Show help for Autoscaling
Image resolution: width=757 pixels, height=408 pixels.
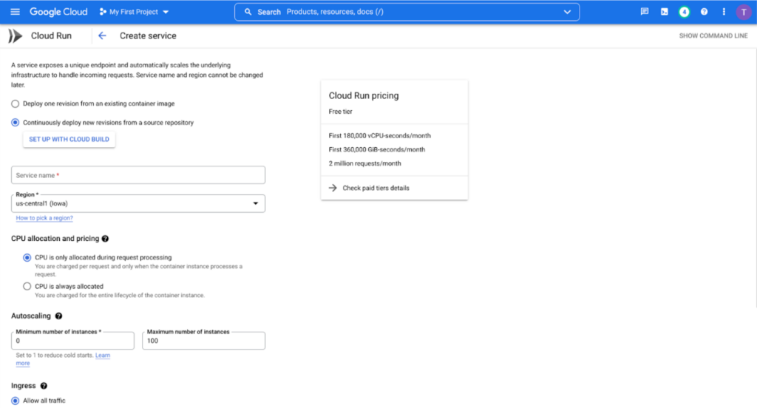[58, 316]
